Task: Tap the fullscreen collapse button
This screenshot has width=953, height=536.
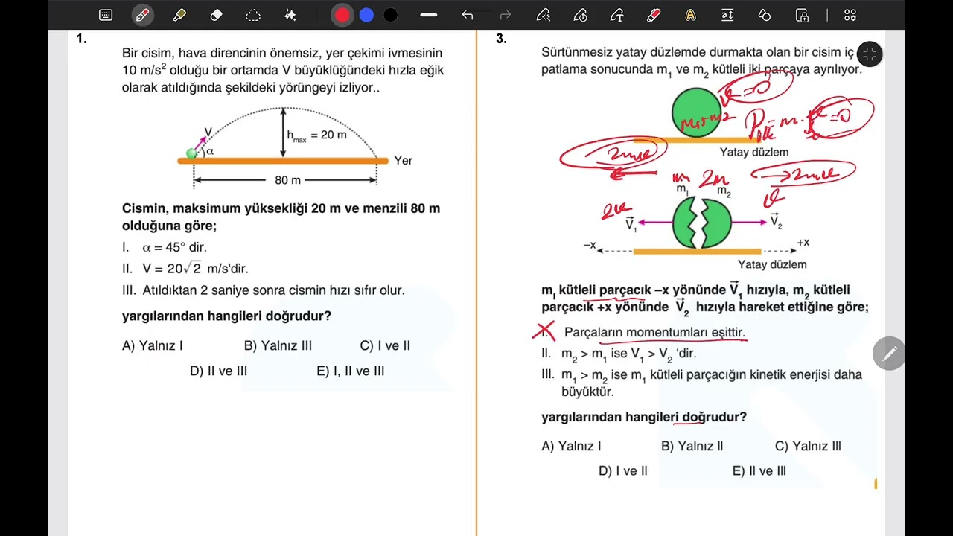Action: 870,54
